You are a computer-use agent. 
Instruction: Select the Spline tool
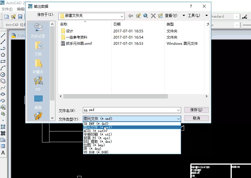pyautogui.click(x=3, y=87)
